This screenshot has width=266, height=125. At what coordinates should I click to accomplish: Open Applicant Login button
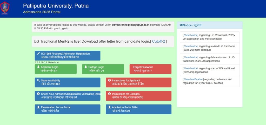(x=56, y=69)
